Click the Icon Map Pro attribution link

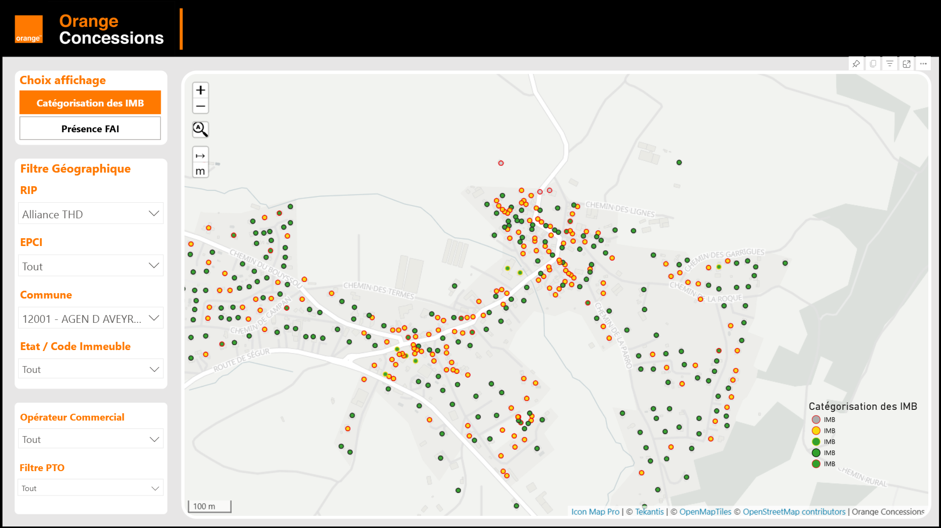point(594,511)
